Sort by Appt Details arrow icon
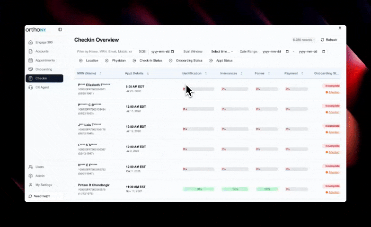Viewport: 371px width, 227px height. (x=148, y=73)
